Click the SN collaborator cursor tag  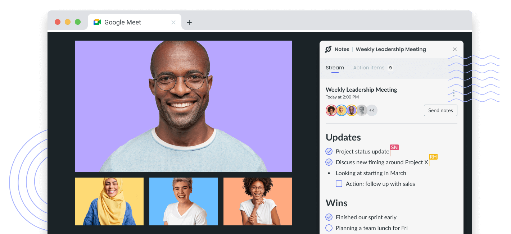point(394,147)
